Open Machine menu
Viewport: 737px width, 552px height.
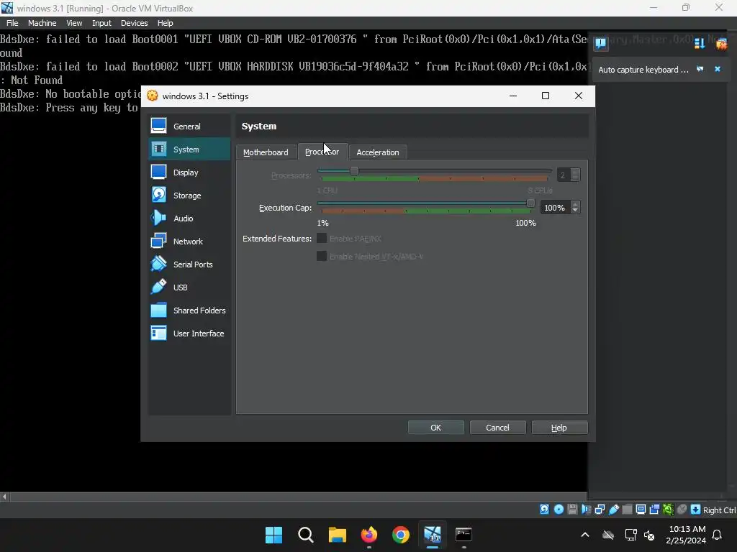pyautogui.click(x=42, y=23)
